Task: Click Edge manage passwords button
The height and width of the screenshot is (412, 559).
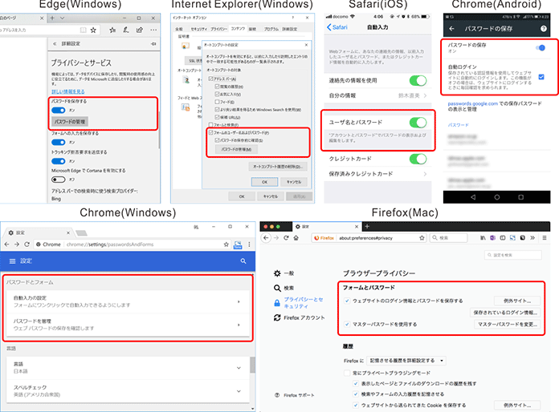Action: click(70, 122)
